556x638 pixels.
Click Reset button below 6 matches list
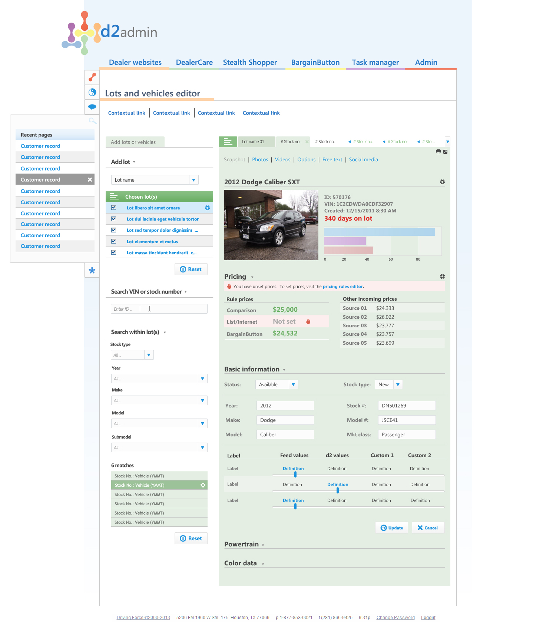point(191,538)
